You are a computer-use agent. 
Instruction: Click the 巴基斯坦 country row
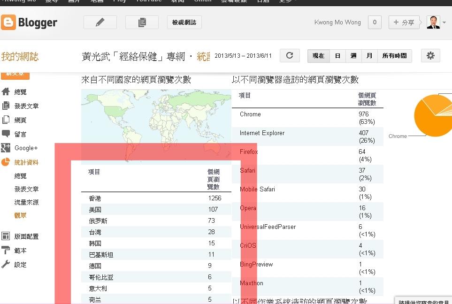click(x=156, y=254)
